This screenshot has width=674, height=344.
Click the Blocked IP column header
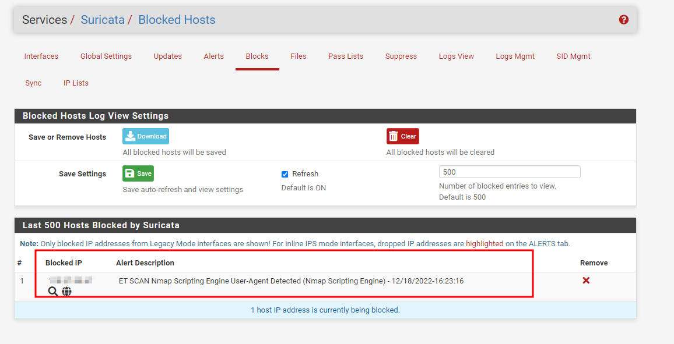pyautogui.click(x=64, y=263)
